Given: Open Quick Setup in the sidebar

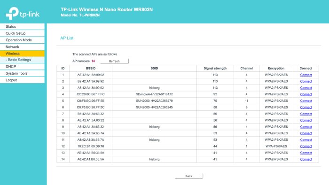Looking at the screenshot, I should pyautogui.click(x=22, y=33).
